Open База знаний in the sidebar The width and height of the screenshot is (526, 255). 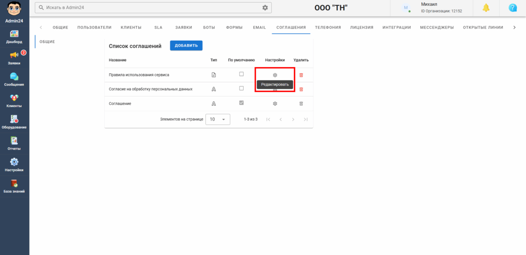[x=14, y=186]
